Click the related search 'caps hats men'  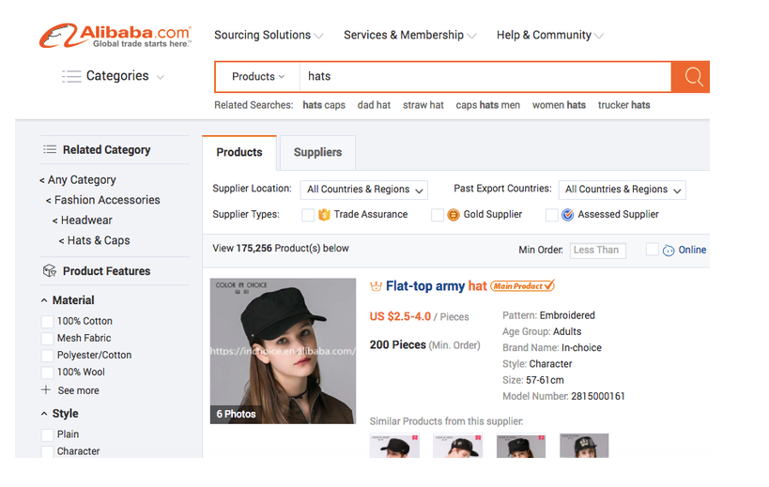coord(488,105)
